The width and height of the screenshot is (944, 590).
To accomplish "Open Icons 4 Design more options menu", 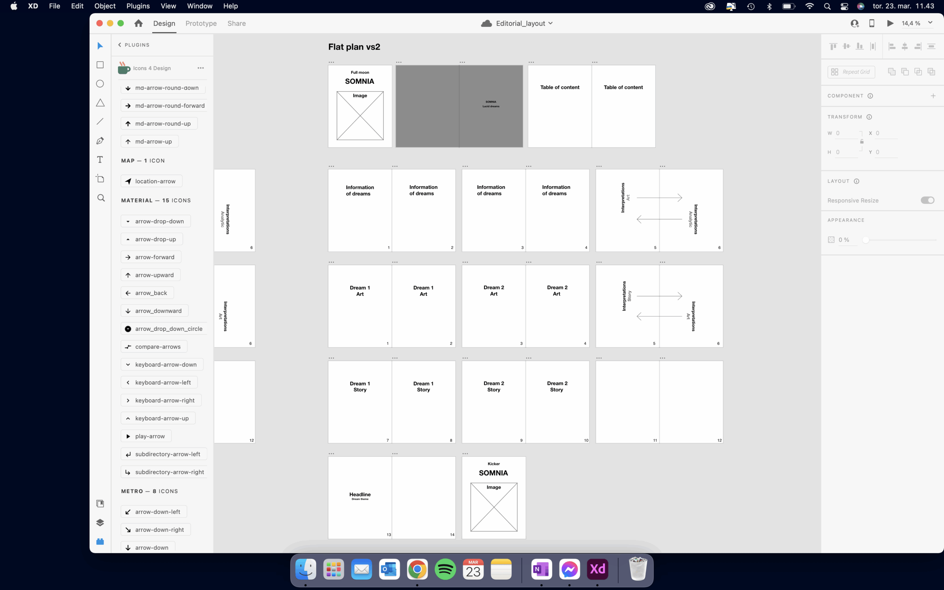I will [201, 68].
